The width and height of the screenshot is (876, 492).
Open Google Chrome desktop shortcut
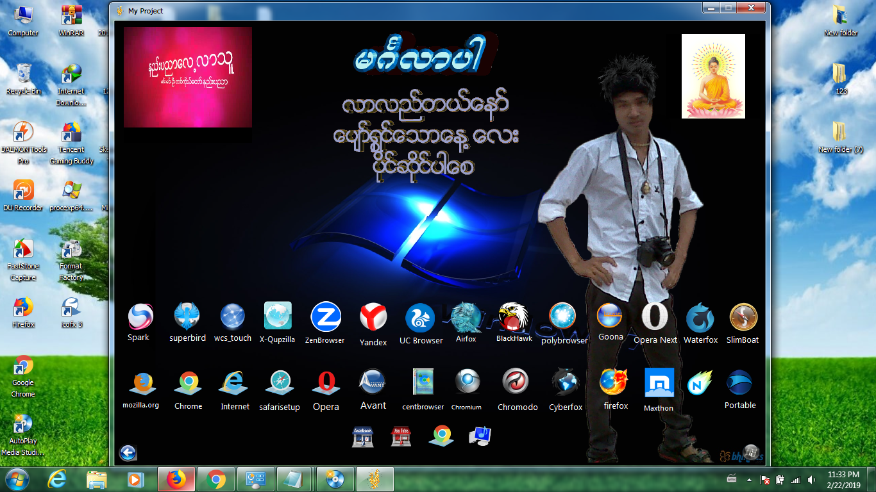point(23,377)
